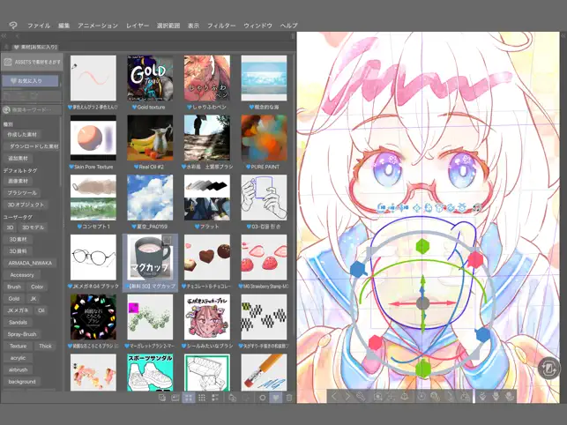
Task: Click the circle icon beside heart filter
Action: [263, 398]
